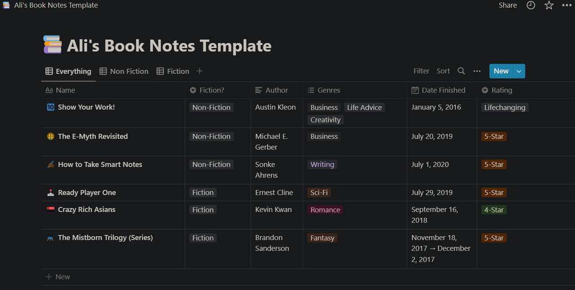This screenshot has width=575, height=290.
Task: Select the purple Writing genre tag
Action: click(x=322, y=164)
